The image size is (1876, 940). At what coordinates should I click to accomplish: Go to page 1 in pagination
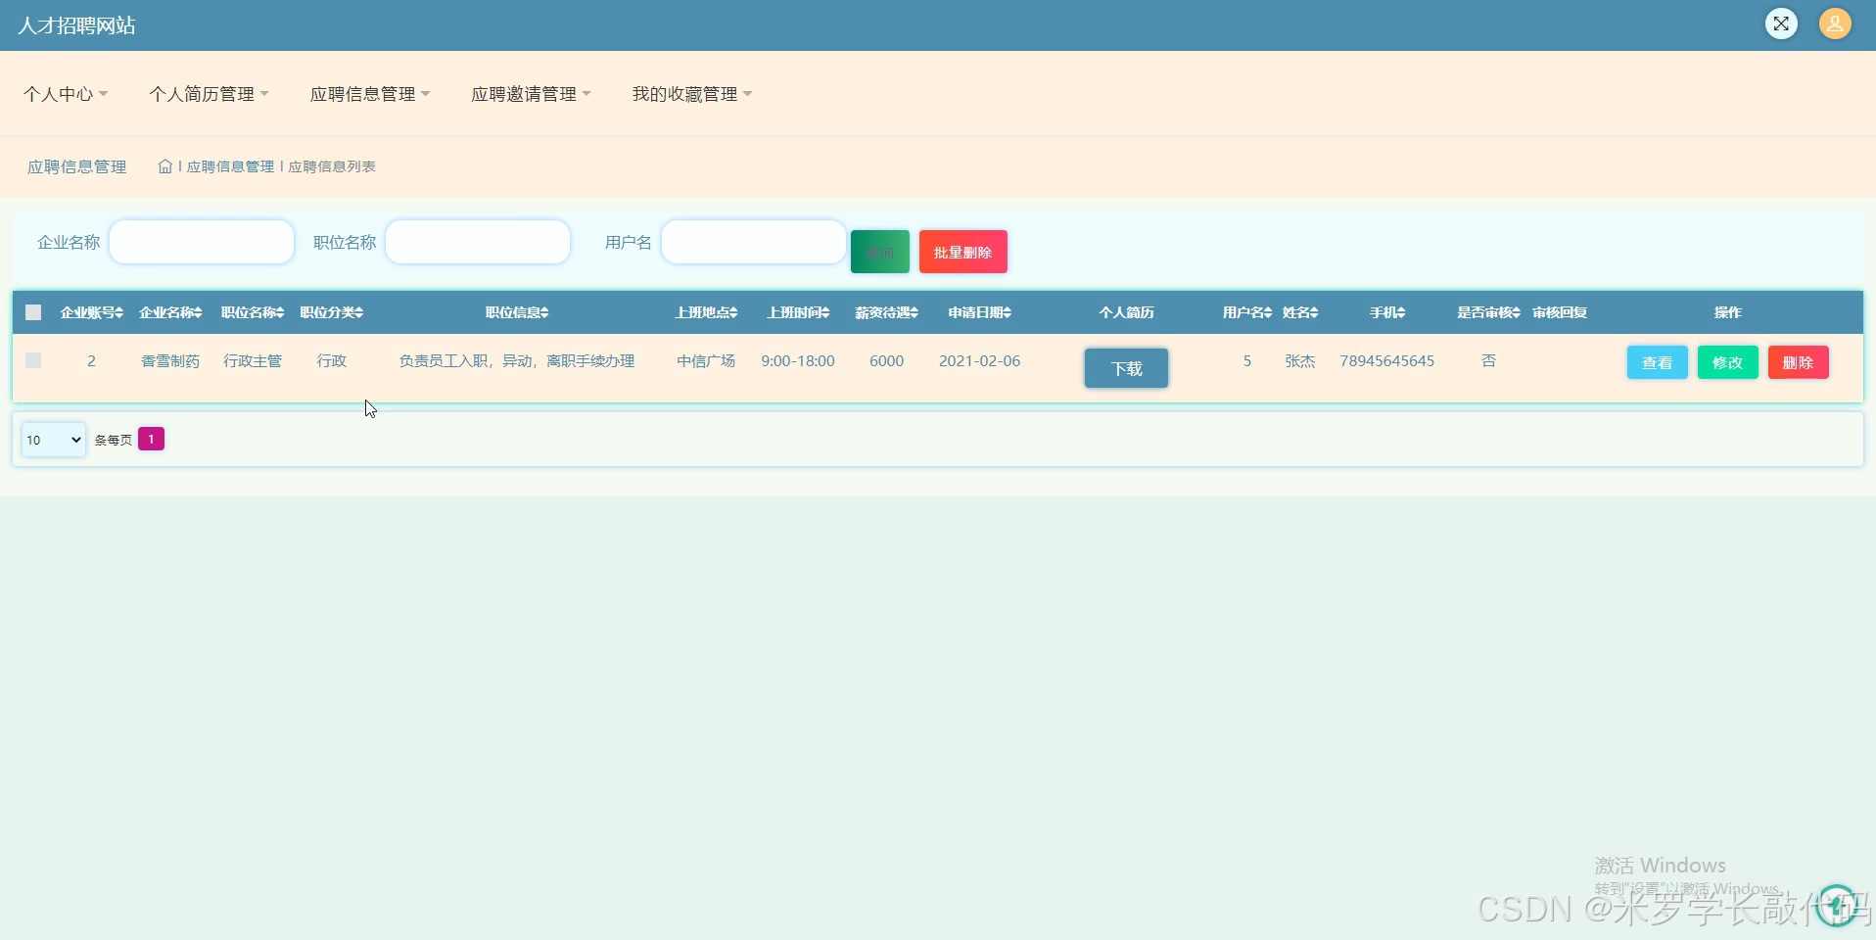coord(151,440)
